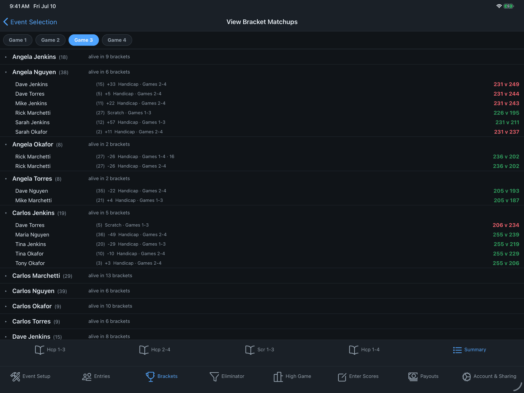
Task: Select Dave Jenkins matchup under Angela Nguyen
Action: 262,84
